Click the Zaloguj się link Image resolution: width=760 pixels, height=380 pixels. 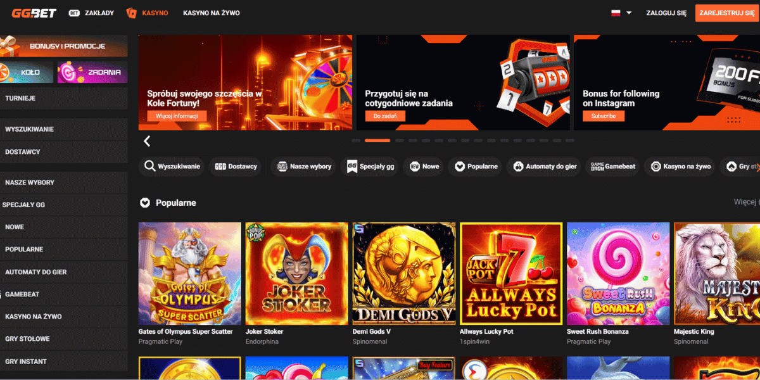(x=666, y=13)
